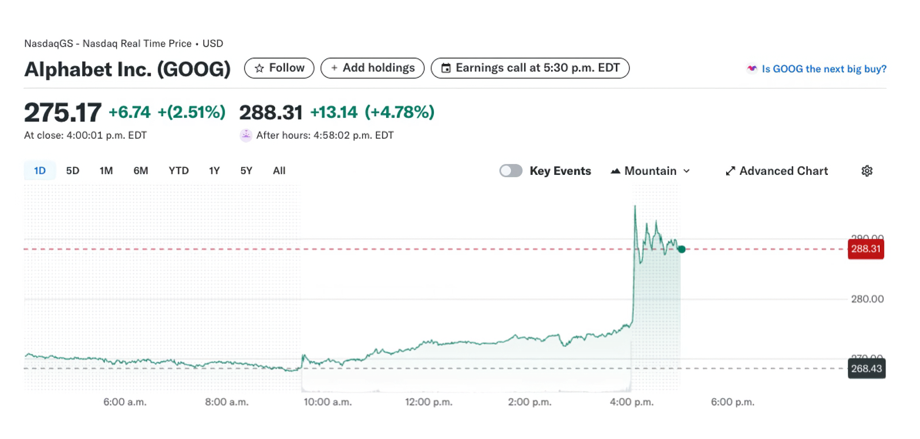Click the +13.14 after-hours change
Screen dimensions: 920x439
pos(334,112)
